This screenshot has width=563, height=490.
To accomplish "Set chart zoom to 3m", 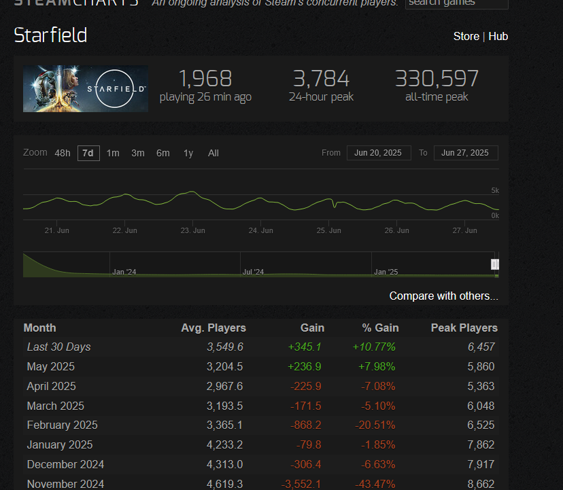I will click(x=138, y=154).
